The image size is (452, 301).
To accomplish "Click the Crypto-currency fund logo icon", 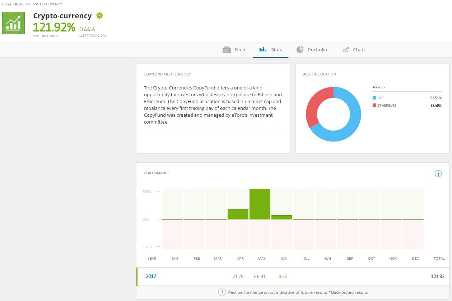I will pyautogui.click(x=14, y=23).
